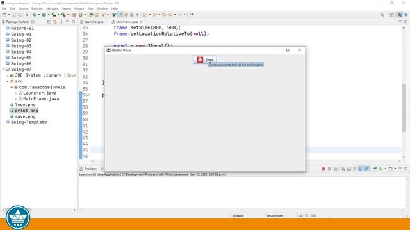Open dropdown arrow next to Run button
The width and height of the screenshot is (410, 230).
point(49,15)
